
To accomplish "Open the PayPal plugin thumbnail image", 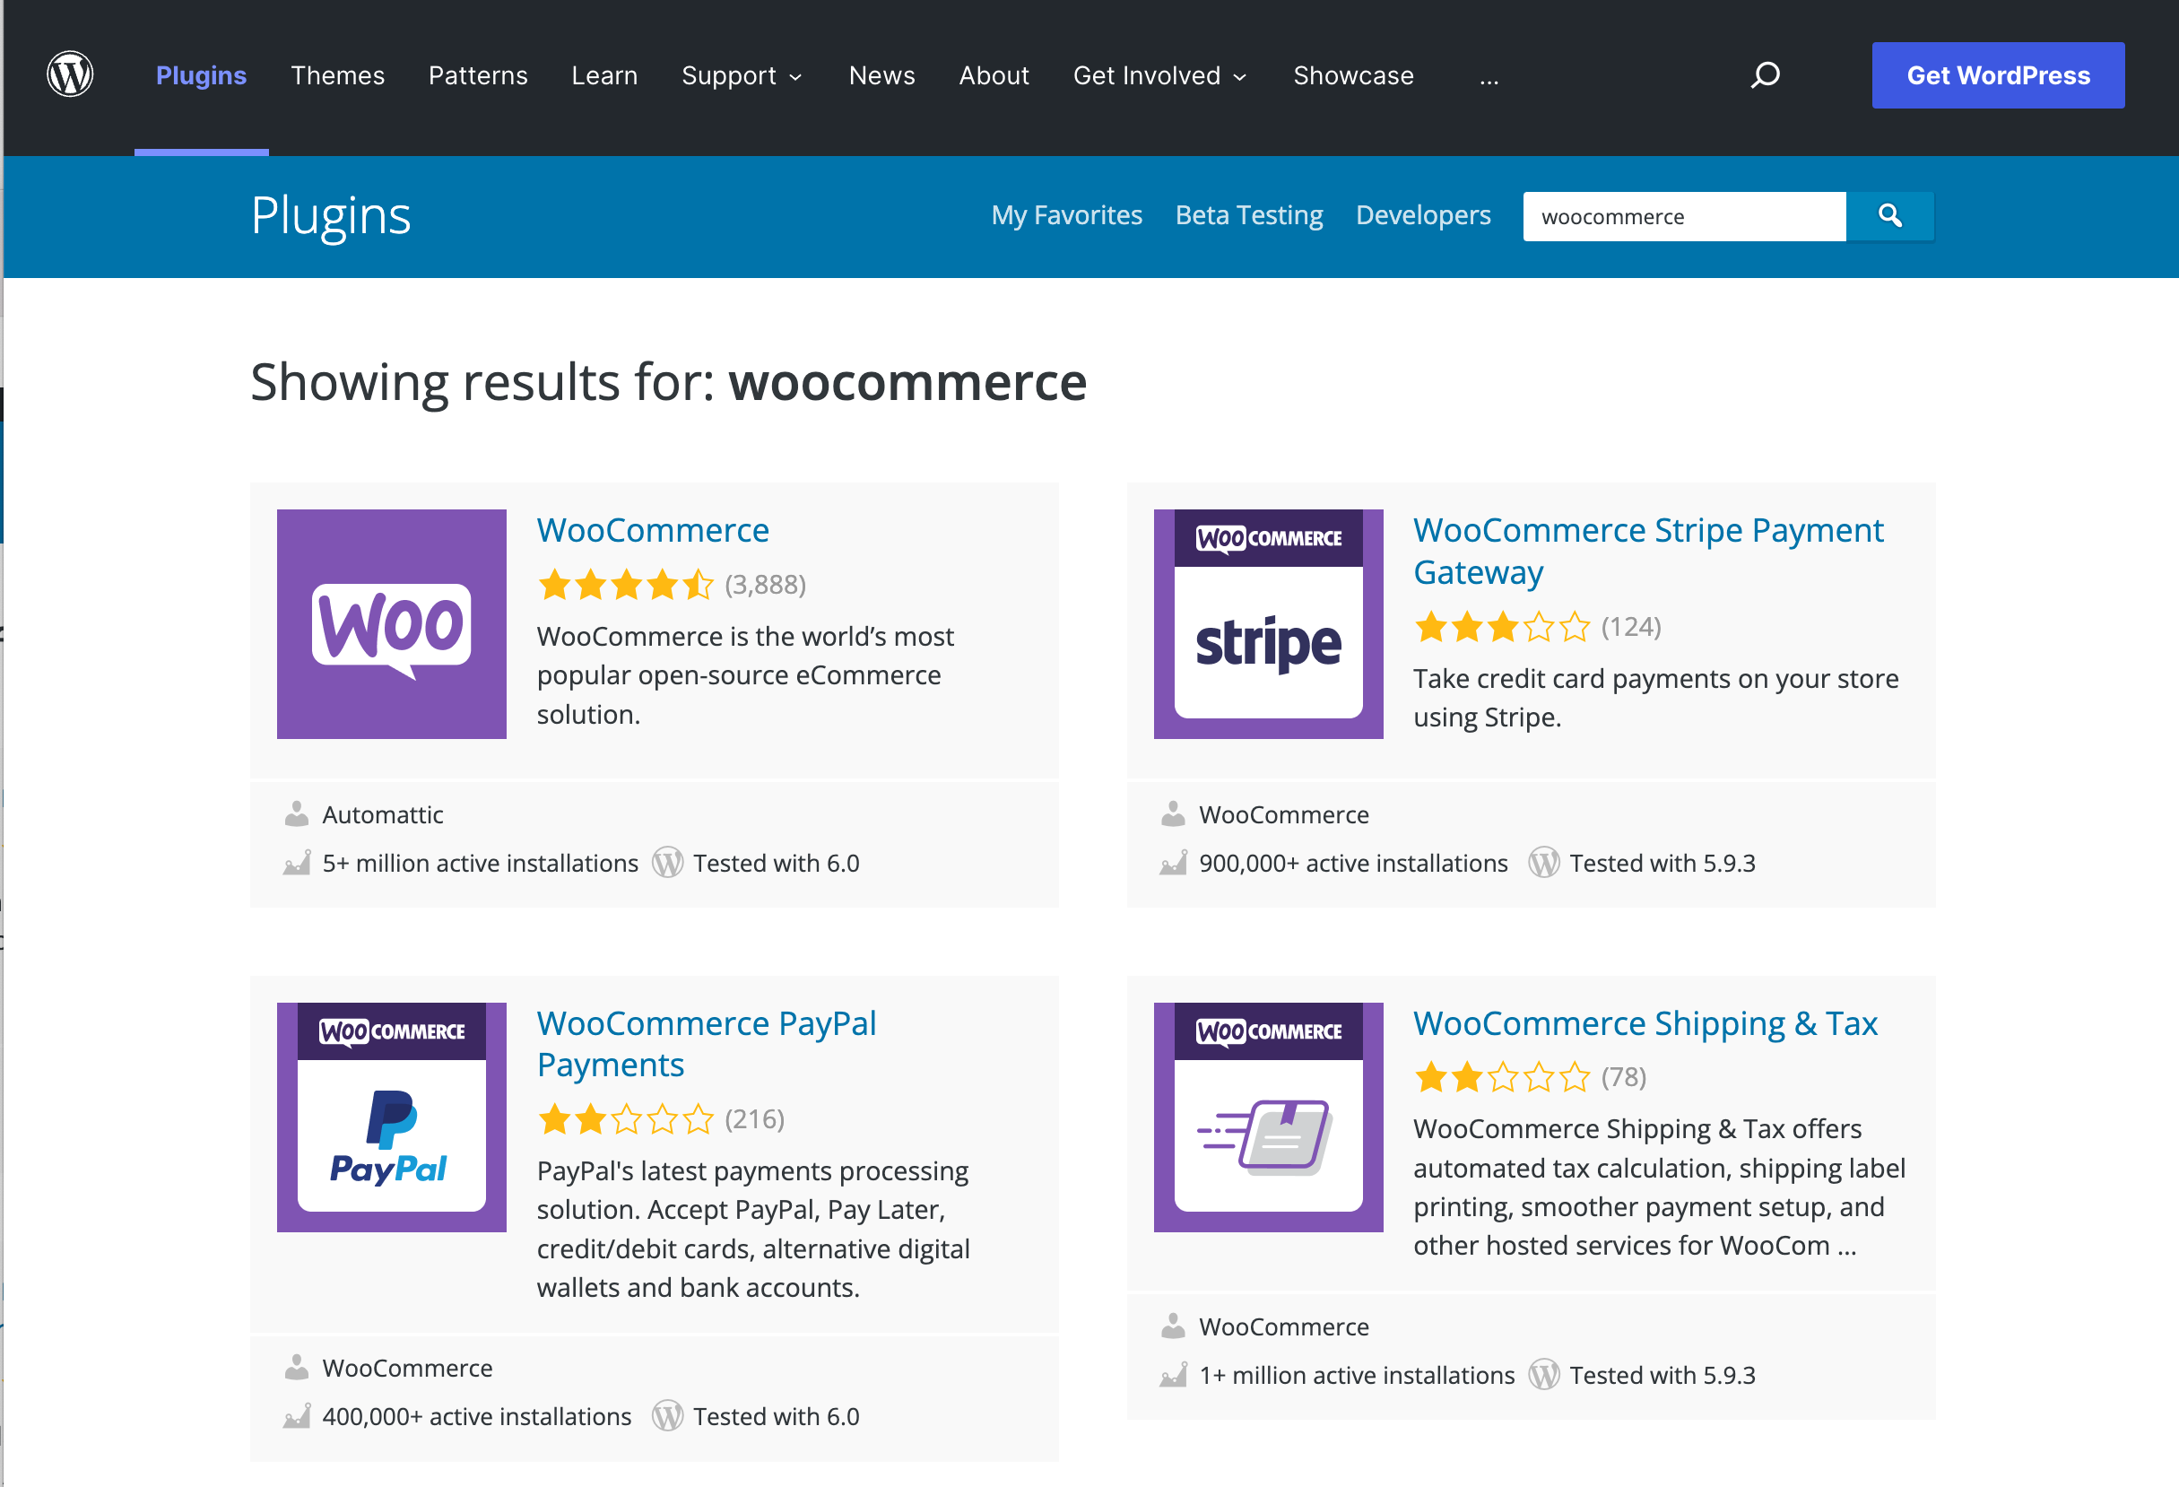I will tap(391, 1117).
